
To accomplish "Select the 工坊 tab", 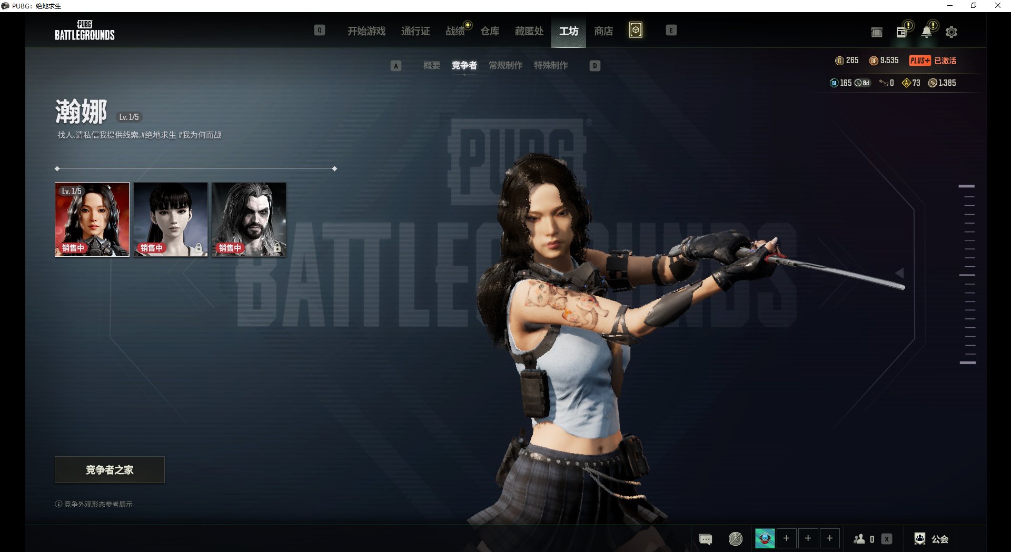I will pyautogui.click(x=569, y=31).
